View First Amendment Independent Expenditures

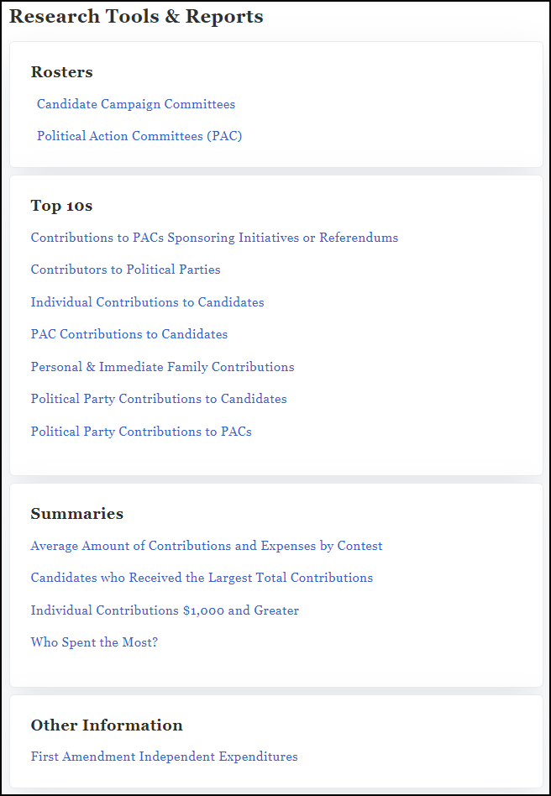(x=164, y=757)
